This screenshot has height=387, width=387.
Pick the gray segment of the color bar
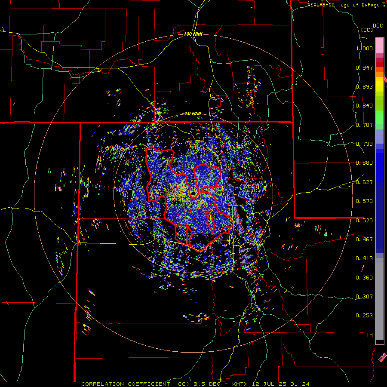(x=380, y=299)
